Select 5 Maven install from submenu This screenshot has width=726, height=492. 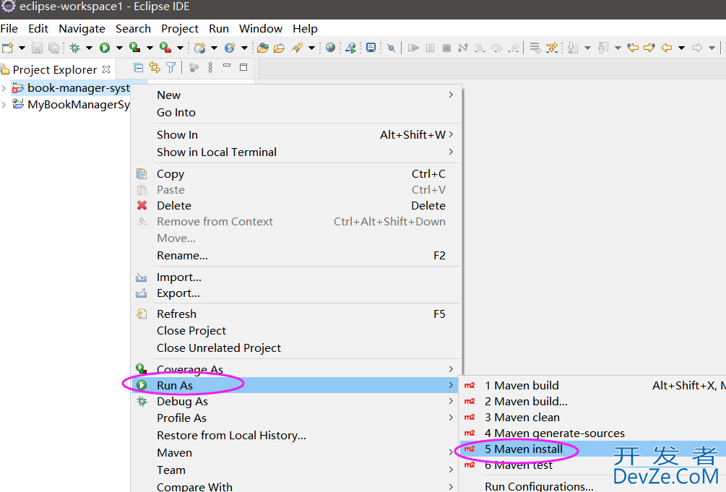(x=592, y=449)
